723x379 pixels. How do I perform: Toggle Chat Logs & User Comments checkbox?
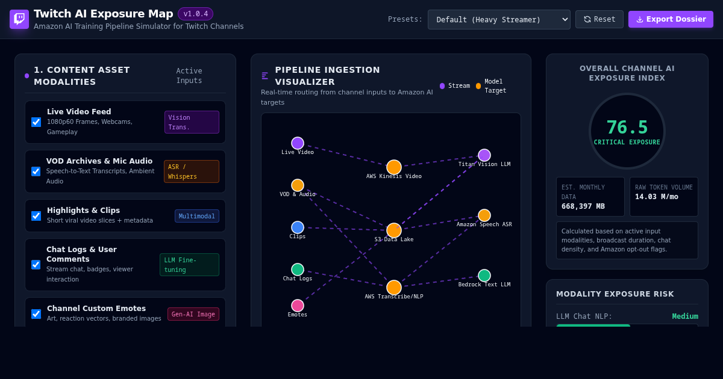36,265
